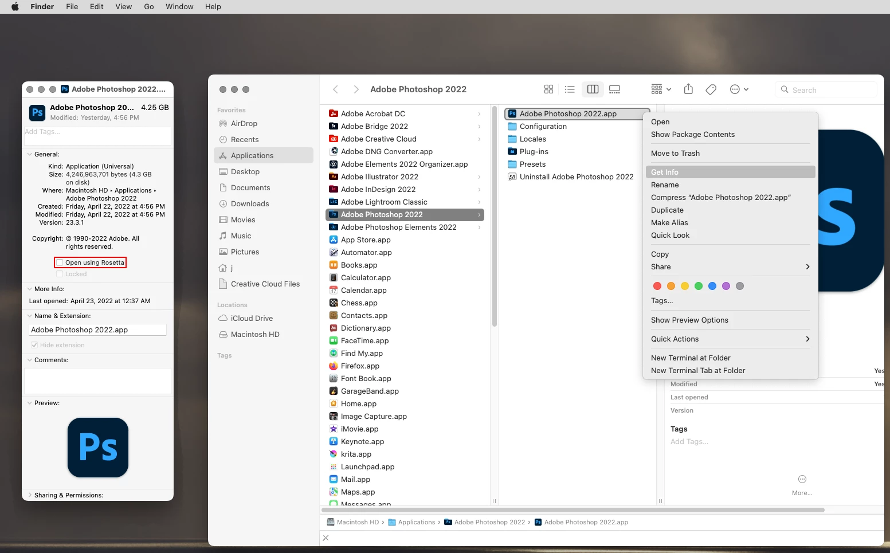Select the GarageBand.app icon
890x553 pixels.
click(334, 391)
